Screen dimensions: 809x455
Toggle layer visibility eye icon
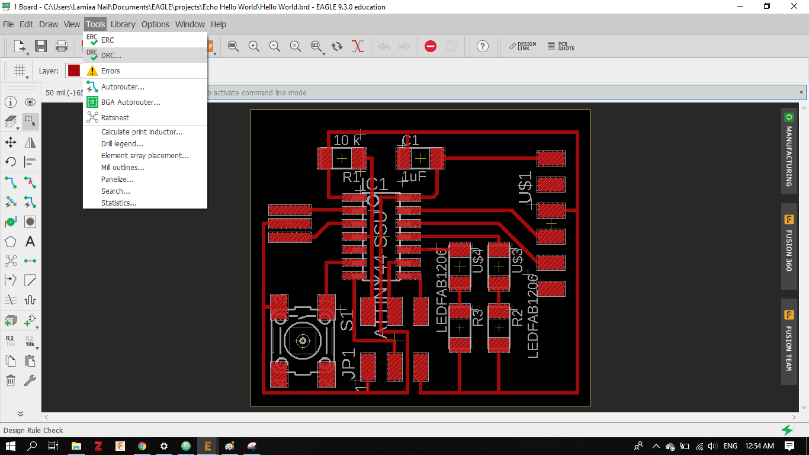click(x=30, y=102)
